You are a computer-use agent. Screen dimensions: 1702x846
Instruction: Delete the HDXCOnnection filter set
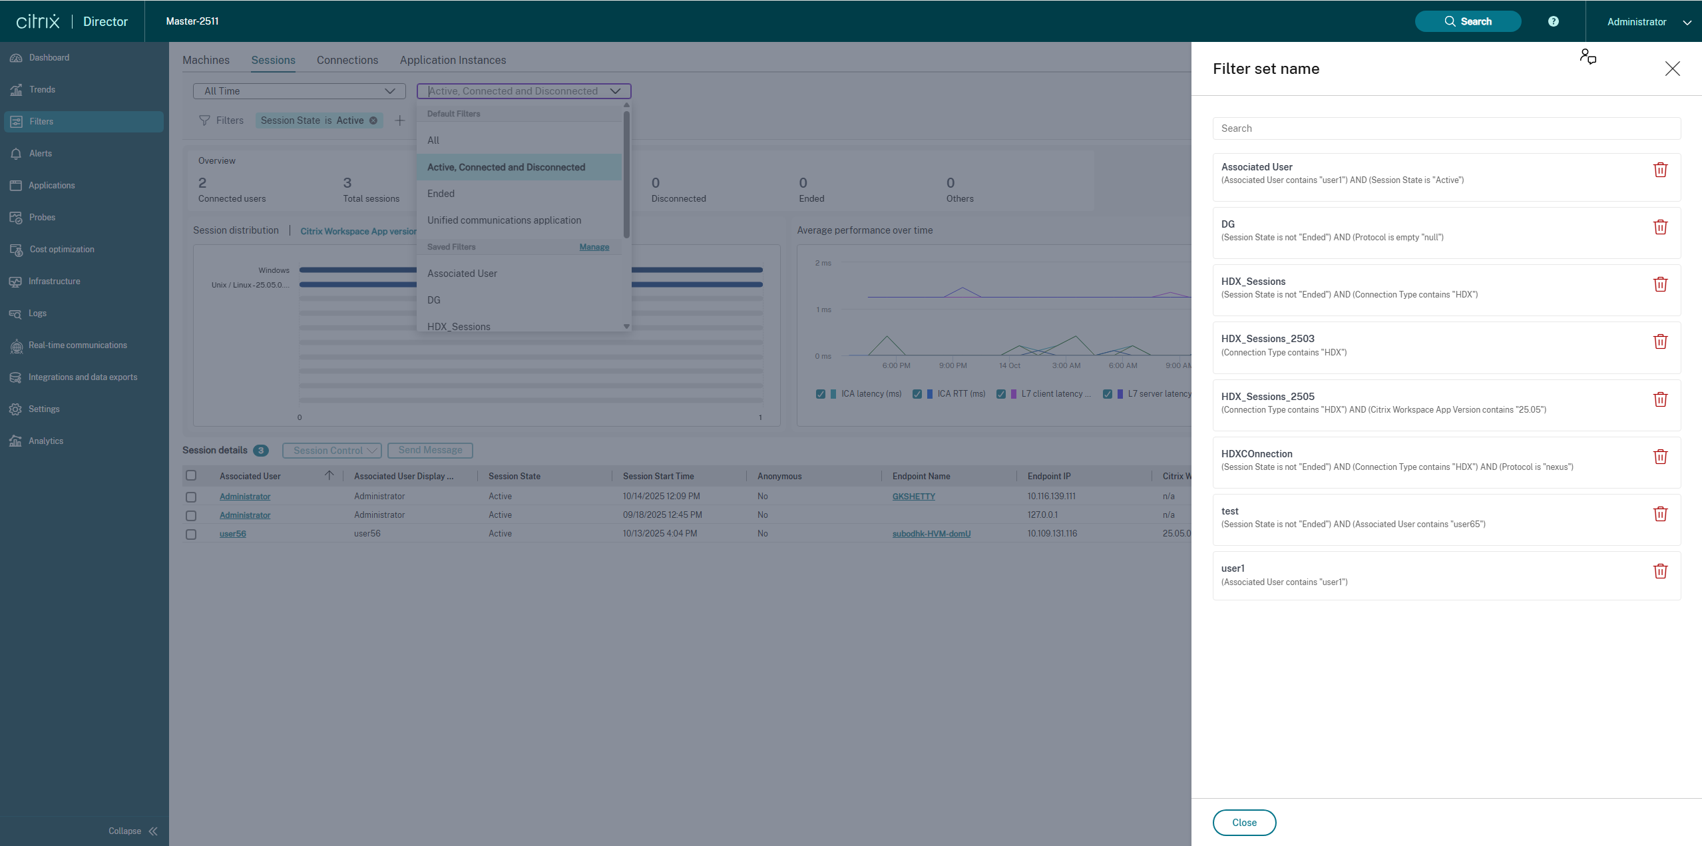(x=1660, y=457)
